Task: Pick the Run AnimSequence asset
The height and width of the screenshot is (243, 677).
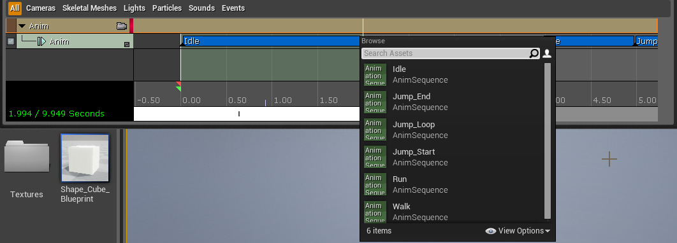Action: click(x=453, y=184)
